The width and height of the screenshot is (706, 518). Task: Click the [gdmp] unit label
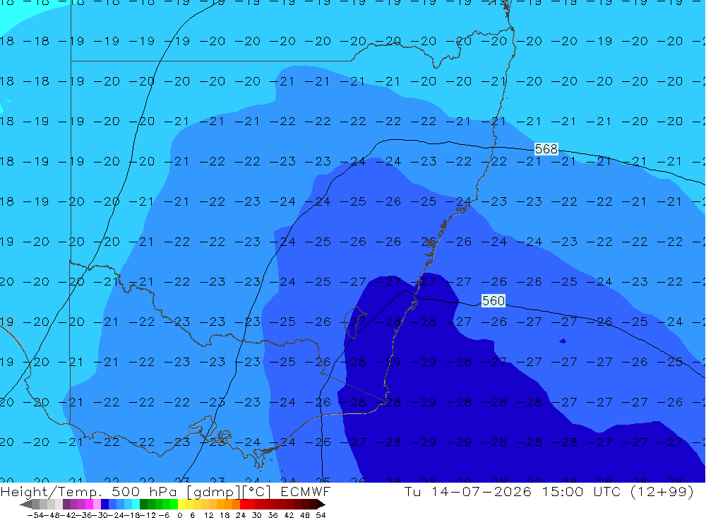coord(215,491)
